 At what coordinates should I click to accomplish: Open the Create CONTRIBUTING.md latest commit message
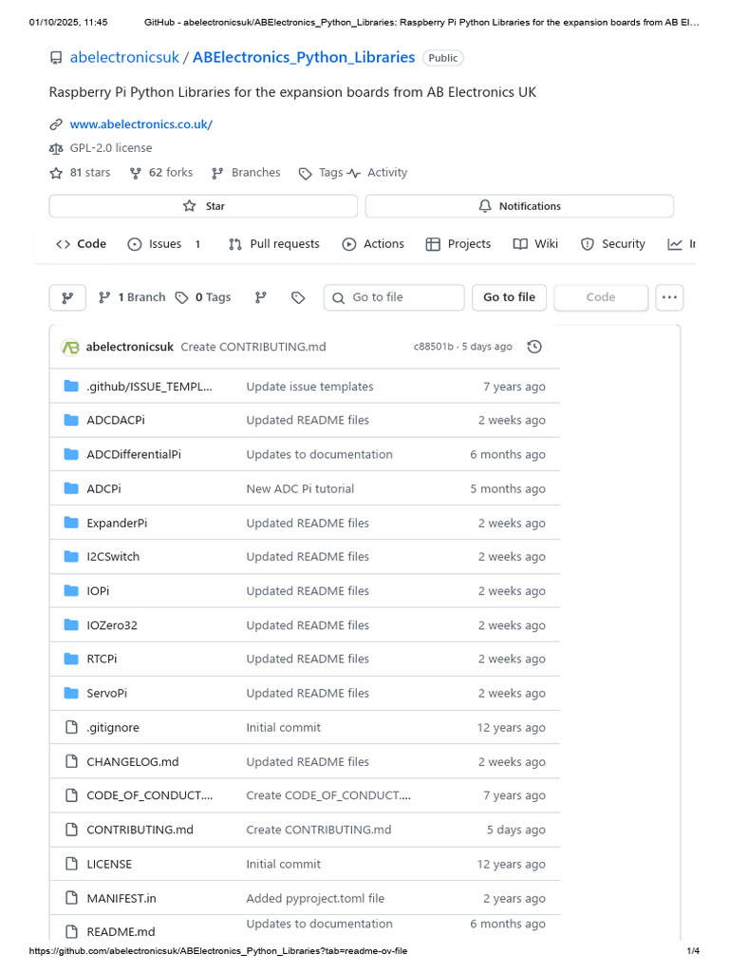252,347
